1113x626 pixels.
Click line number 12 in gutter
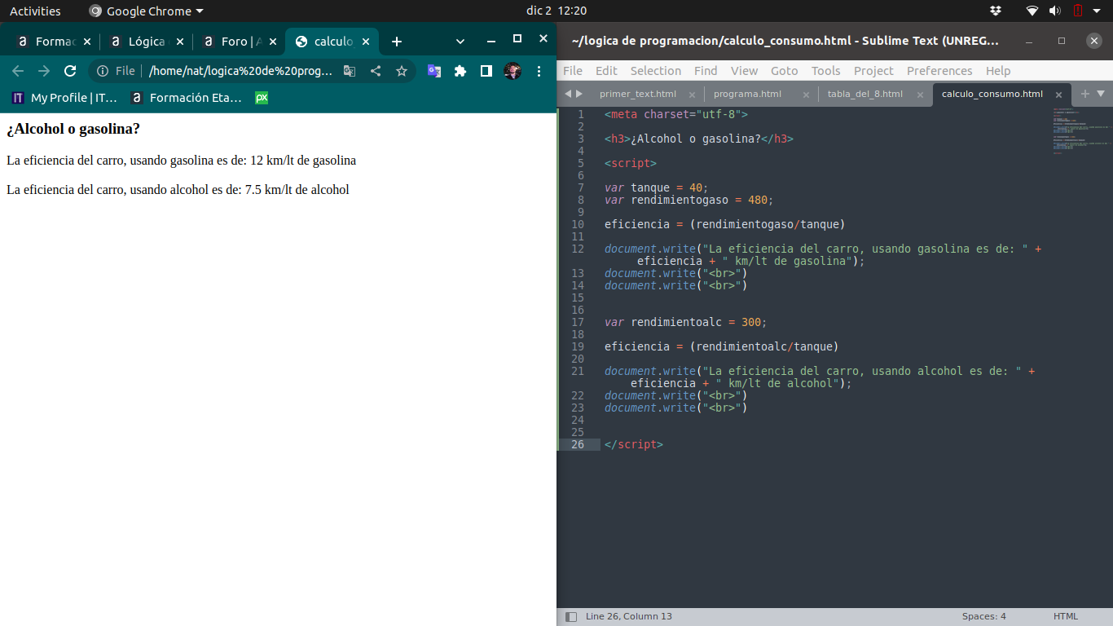pos(577,249)
